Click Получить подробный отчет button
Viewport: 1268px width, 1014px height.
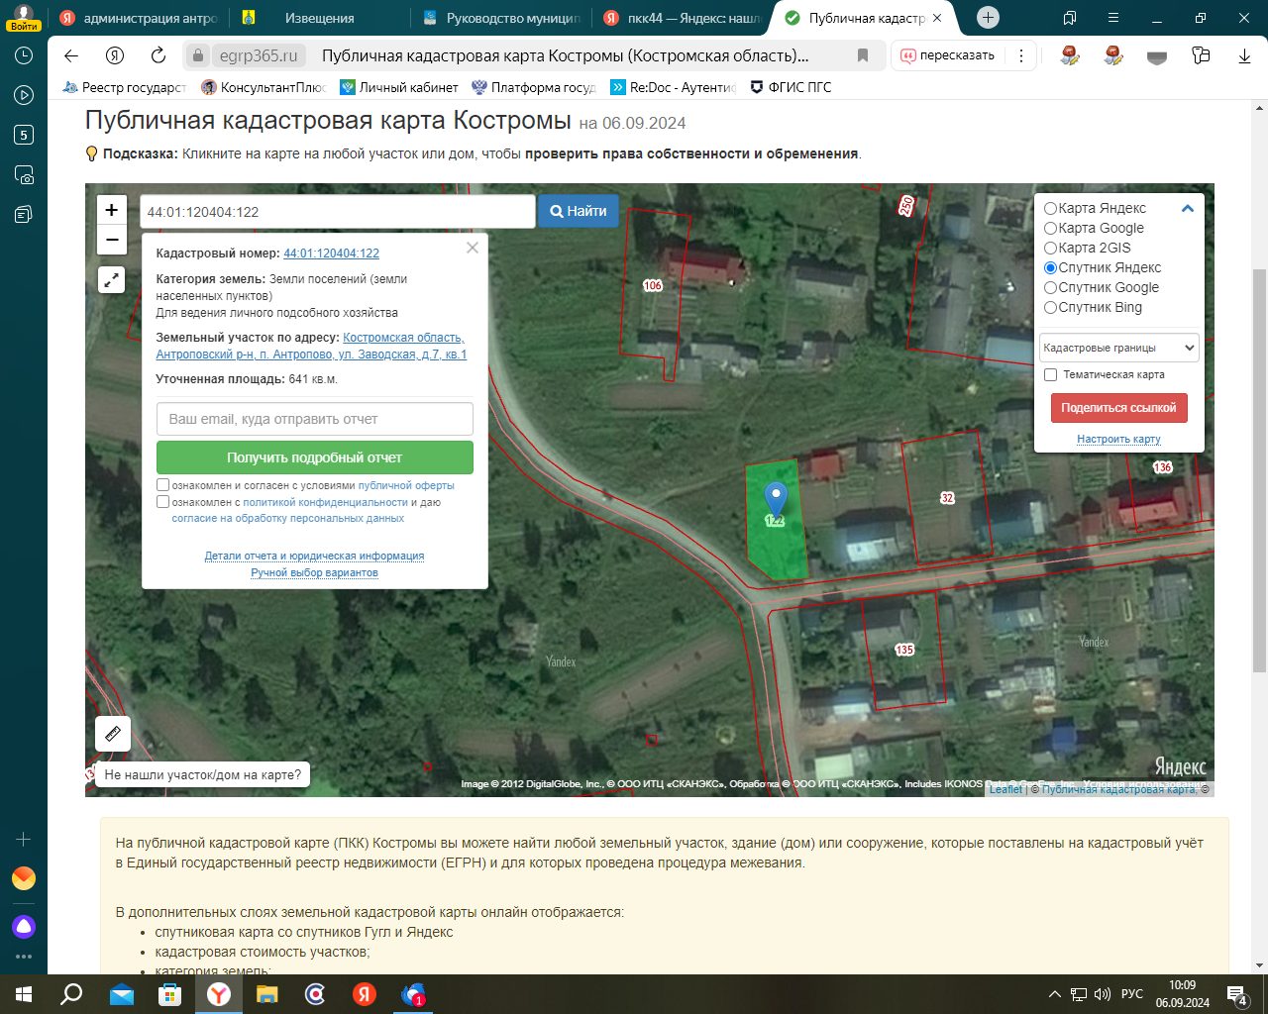click(x=315, y=457)
